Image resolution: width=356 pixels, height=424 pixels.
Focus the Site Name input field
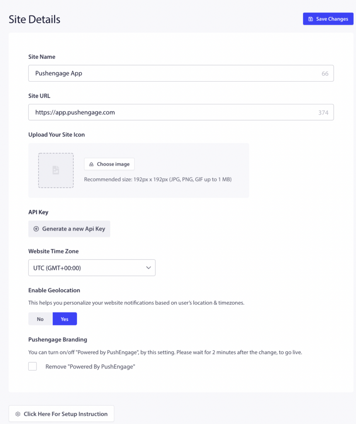pyautogui.click(x=181, y=73)
